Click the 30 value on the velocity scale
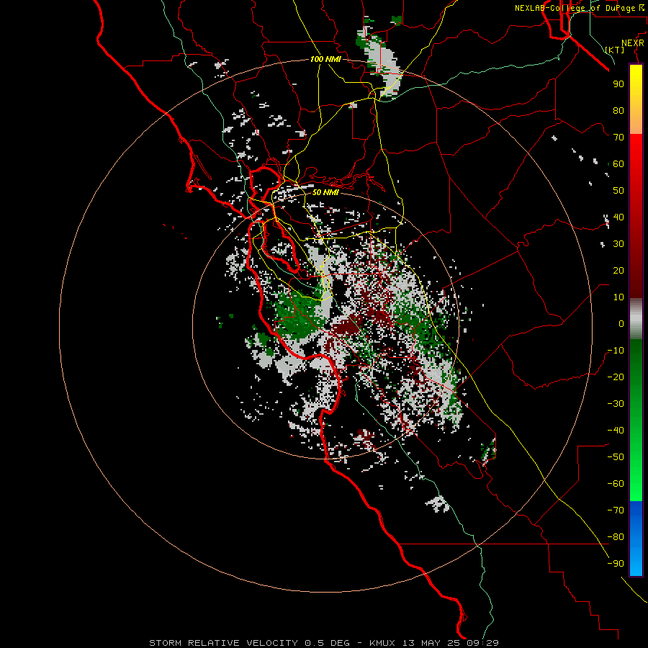 coord(618,244)
